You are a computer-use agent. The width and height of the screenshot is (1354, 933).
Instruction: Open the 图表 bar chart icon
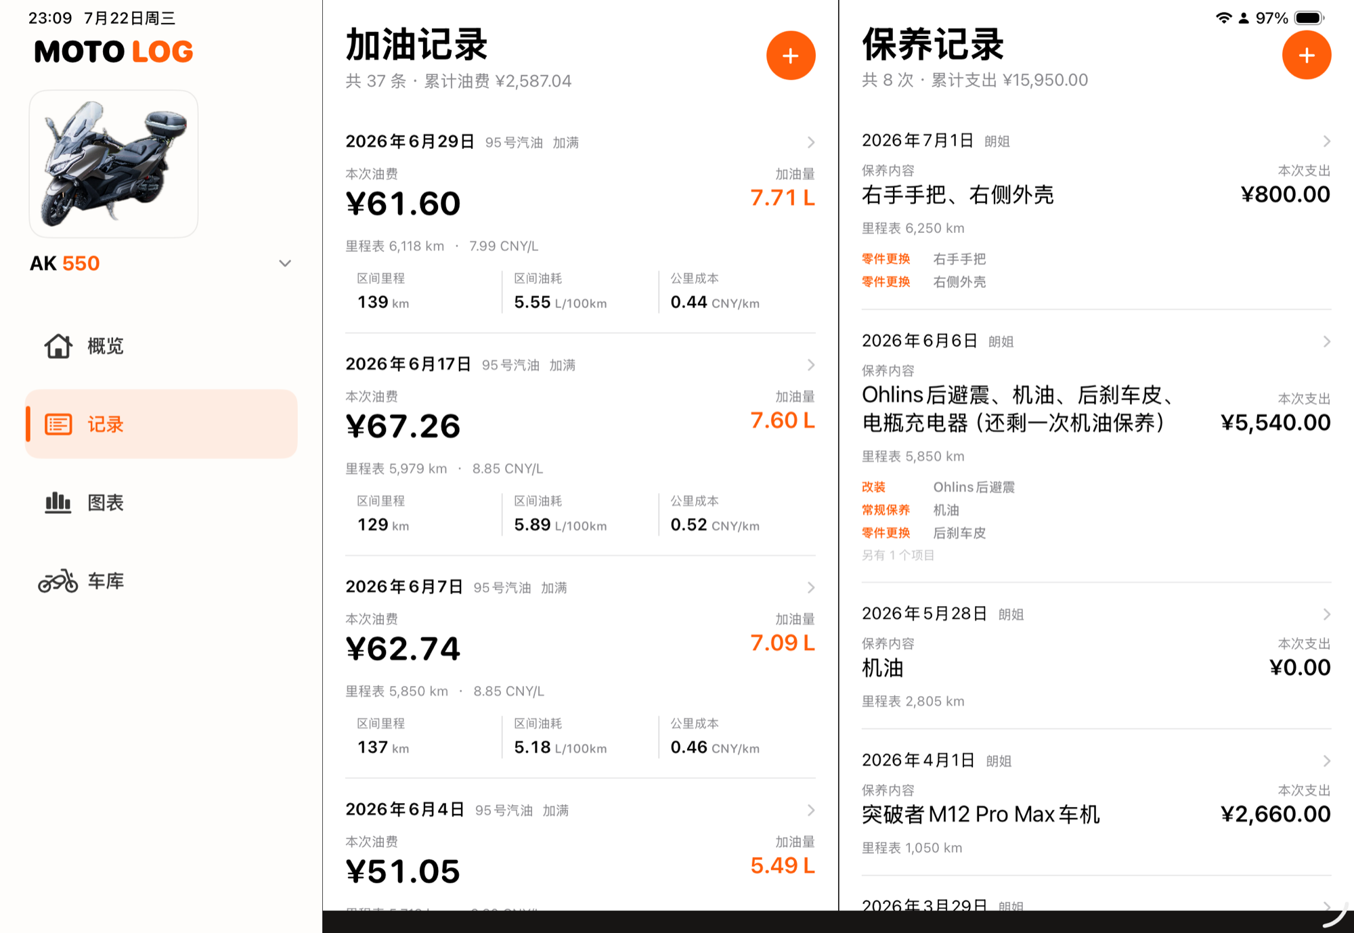pos(58,502)
